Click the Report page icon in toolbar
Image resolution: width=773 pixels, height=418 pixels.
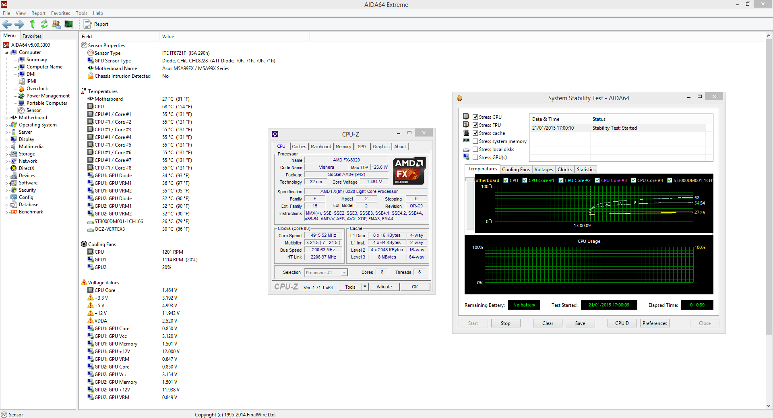point(88,24)
